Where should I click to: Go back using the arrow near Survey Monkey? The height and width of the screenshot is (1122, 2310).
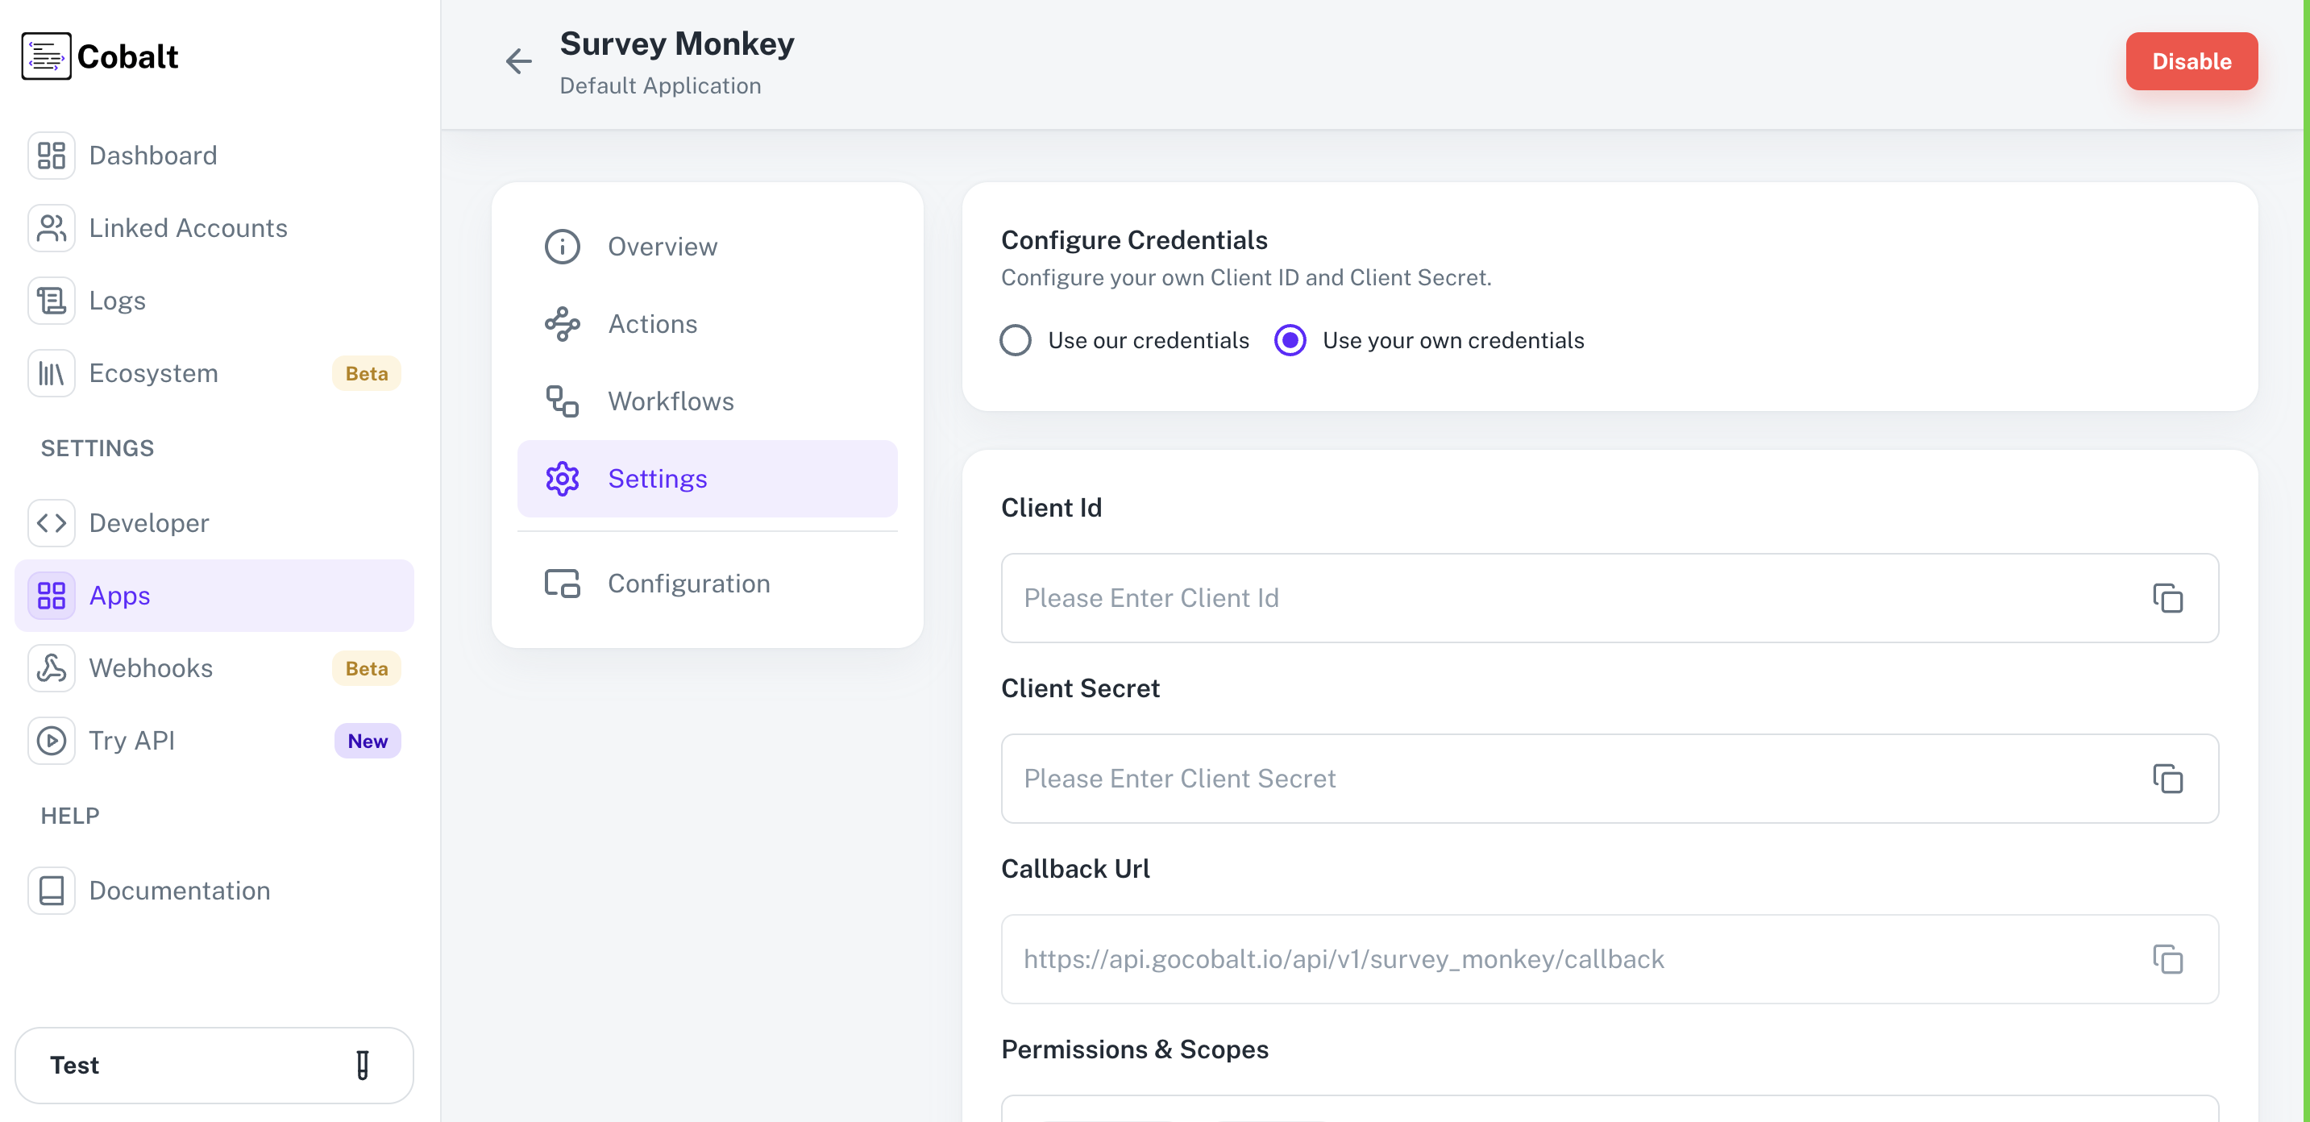point(517,61)
